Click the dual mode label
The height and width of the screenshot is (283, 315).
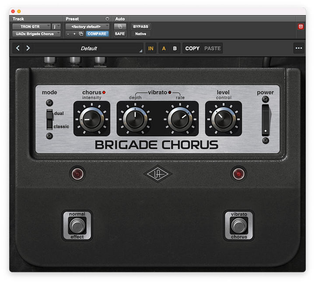tap(59, 113)
